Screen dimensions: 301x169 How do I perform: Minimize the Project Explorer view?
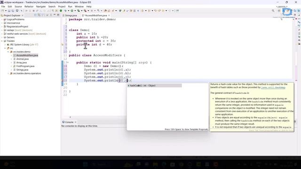pyautogui.click(x=55, y=15)
